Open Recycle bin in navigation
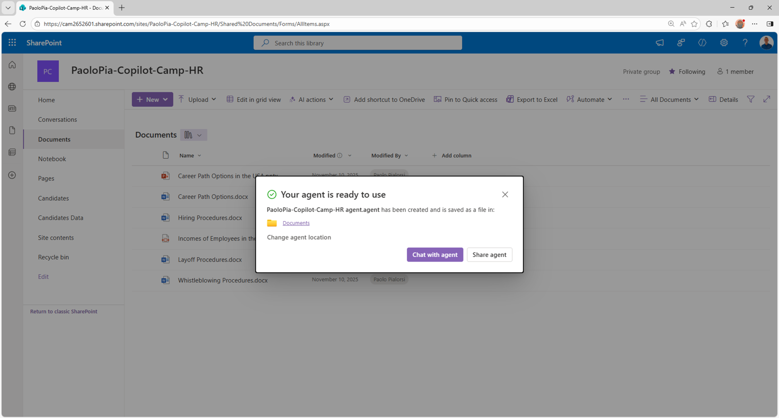779x418 pixels. 54,257
